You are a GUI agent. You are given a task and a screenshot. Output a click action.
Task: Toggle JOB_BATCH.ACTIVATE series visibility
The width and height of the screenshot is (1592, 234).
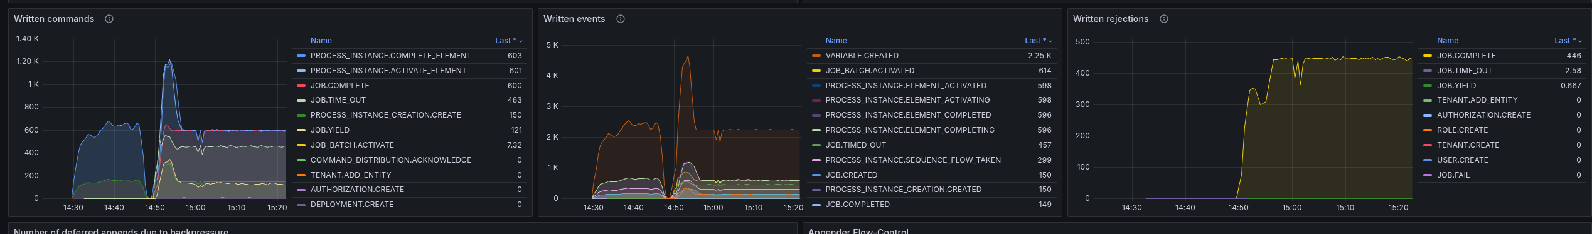352,145
